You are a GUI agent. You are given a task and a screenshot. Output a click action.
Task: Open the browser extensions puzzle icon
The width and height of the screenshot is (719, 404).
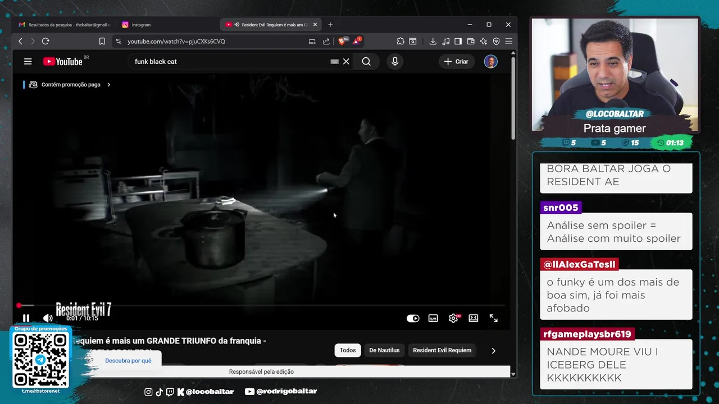(401, 41)
